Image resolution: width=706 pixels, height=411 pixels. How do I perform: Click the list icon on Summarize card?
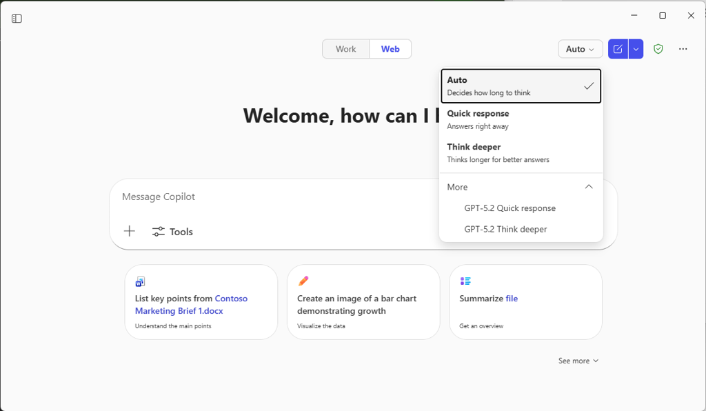(x=465, y=281)
